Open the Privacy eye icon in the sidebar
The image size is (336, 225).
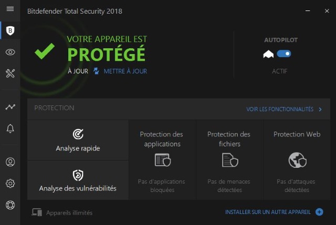pos(10,52)
